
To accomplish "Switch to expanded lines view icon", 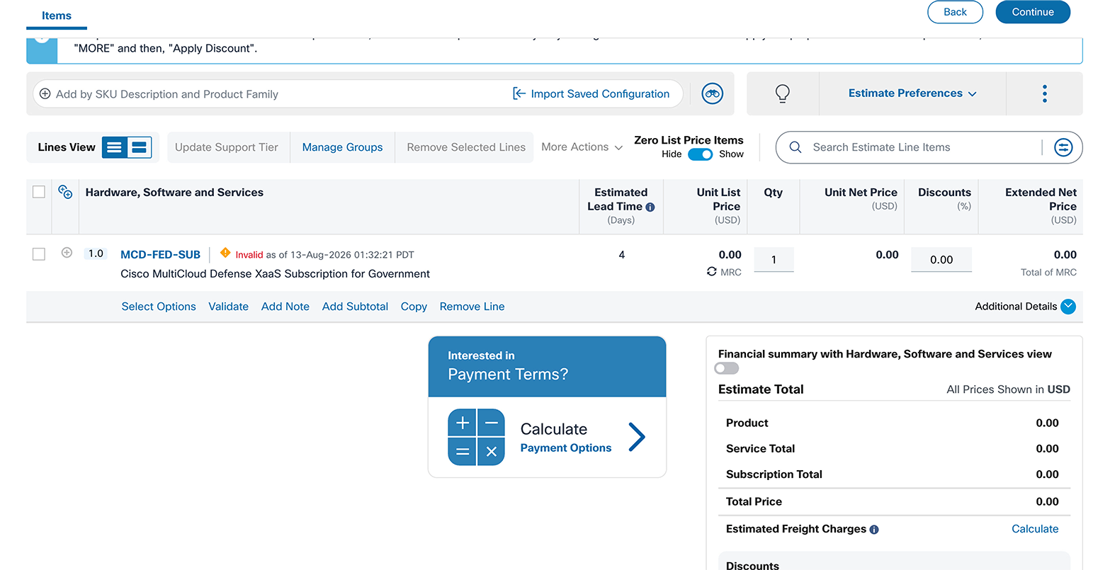I will (x=139, y=147).
